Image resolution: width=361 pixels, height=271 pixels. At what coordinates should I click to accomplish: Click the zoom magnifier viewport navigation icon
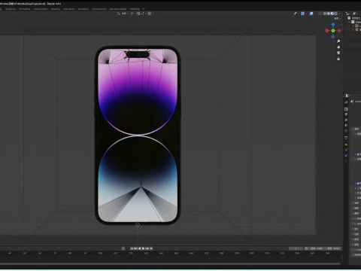(x=338, y=41)
